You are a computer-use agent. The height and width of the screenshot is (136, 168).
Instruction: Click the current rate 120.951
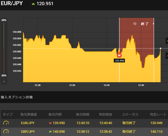pyautogui.click(x=45, y=3)
